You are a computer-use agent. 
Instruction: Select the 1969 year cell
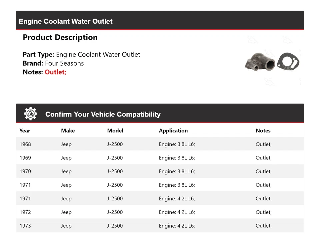pos(25,158)
